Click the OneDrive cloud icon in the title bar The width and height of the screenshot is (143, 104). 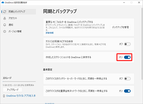coord(3,3)
